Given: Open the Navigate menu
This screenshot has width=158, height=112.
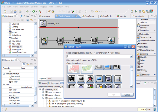Looking at the screenshot, I should [x=24, y=6].
